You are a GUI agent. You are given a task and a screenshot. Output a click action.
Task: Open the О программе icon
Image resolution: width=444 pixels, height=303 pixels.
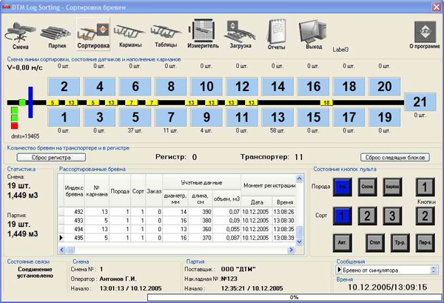click(x=425, y=35)
